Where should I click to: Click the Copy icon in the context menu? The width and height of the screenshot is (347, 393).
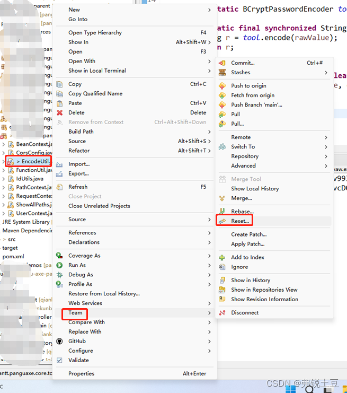point(59,84)
